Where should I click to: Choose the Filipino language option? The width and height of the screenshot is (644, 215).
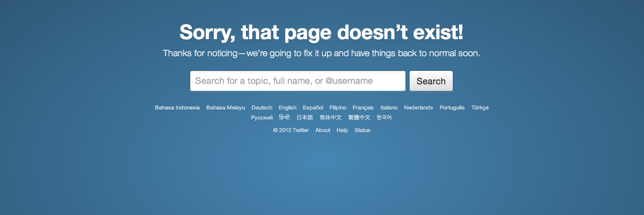[x=338, y=107]
